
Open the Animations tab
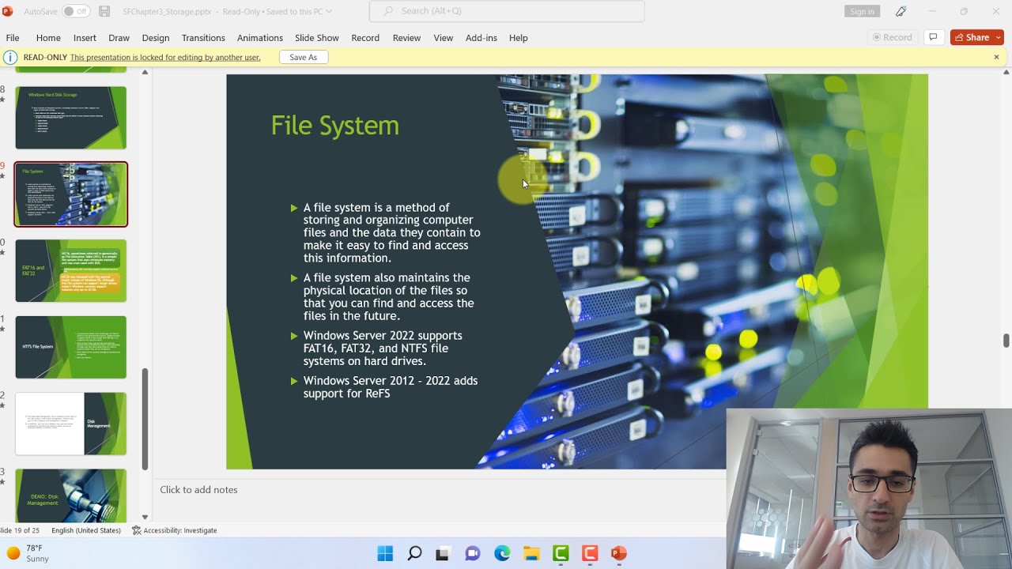[260, 38]
